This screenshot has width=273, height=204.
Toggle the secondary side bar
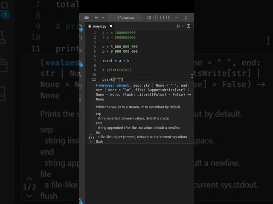(168, 17)
